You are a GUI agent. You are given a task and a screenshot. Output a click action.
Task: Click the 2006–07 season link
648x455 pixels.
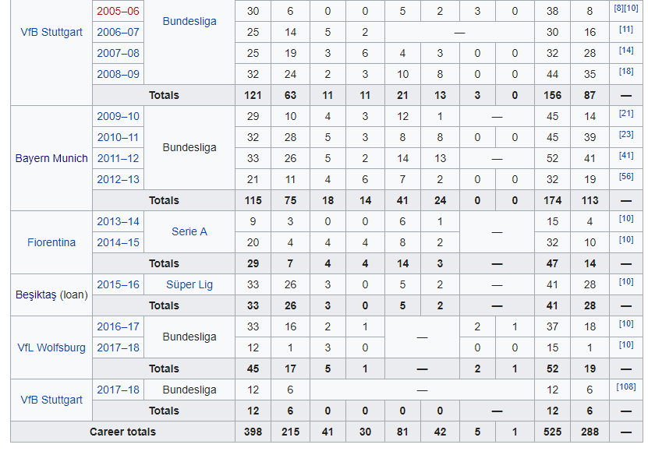(x=118, y=32)
